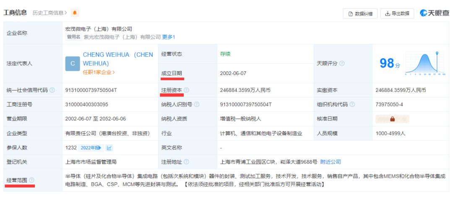The width and height of the screenshot is (453, 197).
Task: Open 附近公司 link
Action: click(331, 162)
